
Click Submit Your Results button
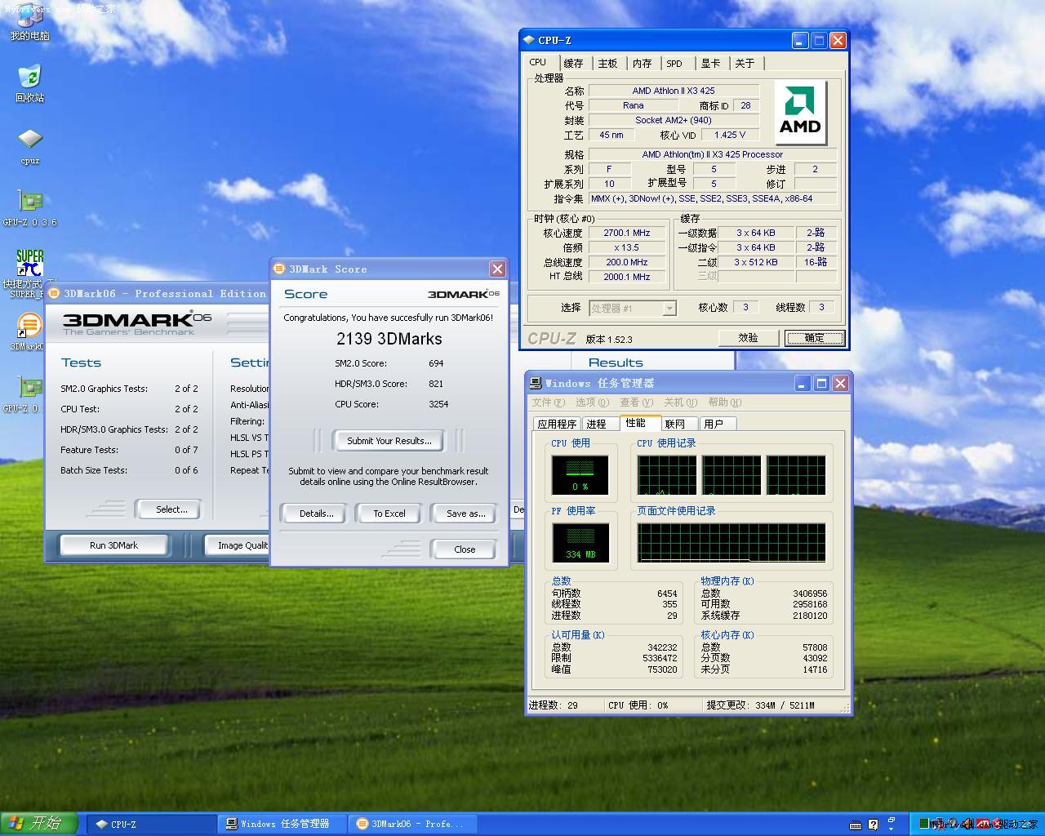389,441
